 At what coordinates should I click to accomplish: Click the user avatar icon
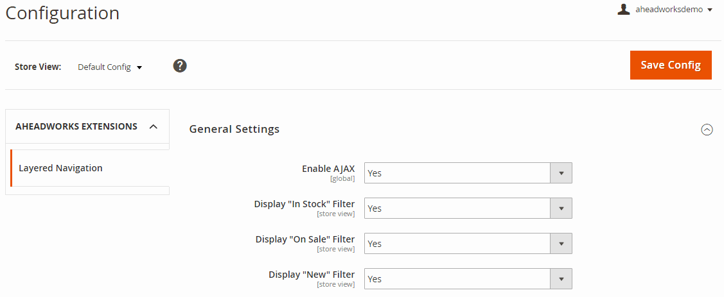coord(623,9)
